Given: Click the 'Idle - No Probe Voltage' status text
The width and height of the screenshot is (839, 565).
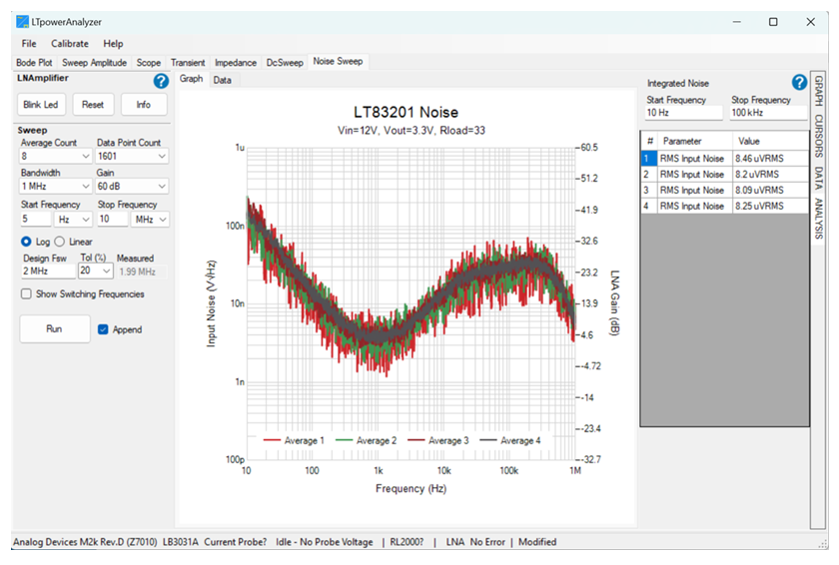Looking at the screenshot, I should tap(325, 542).
